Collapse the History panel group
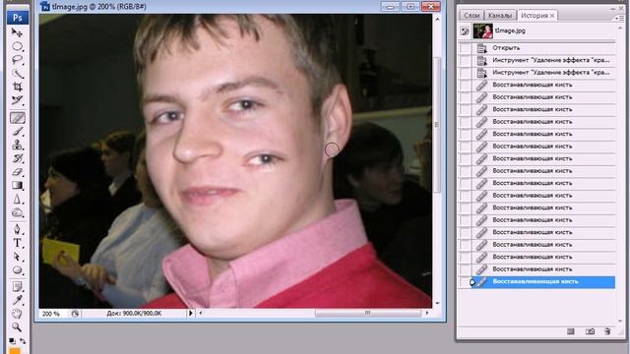Image resolution: width=630 pixels, height=354 pixels. tap(612, 8)
